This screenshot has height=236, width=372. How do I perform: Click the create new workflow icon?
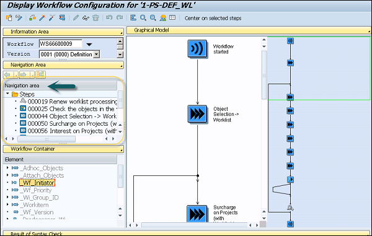click(9, 18)
